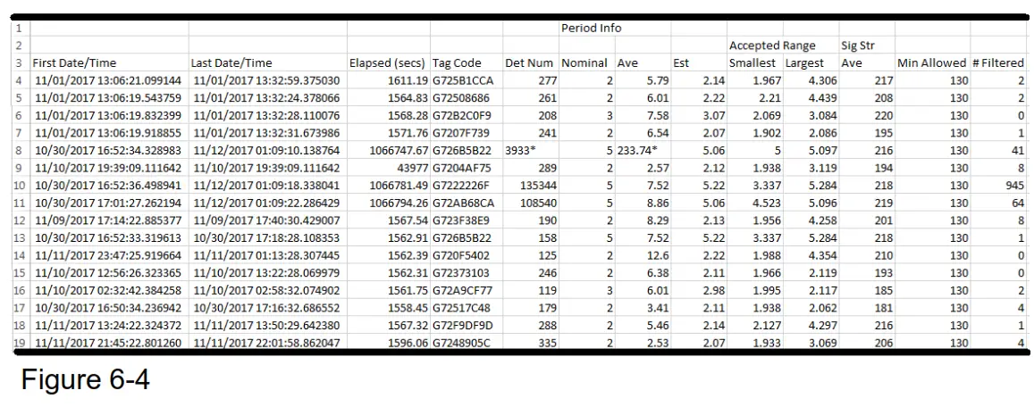Select first date cell '11/09/2017 17:14:22.885377'

point(109,220)
